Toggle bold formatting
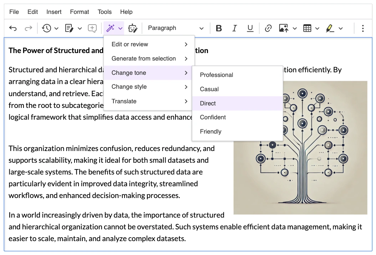Image resolution: width=376 pixels, height=255 pixels. 219,28
